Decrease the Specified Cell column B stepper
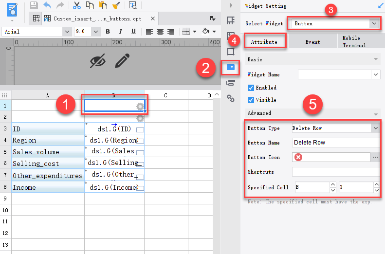The height and width of the screenshot is (254, 385). (333, 190)
